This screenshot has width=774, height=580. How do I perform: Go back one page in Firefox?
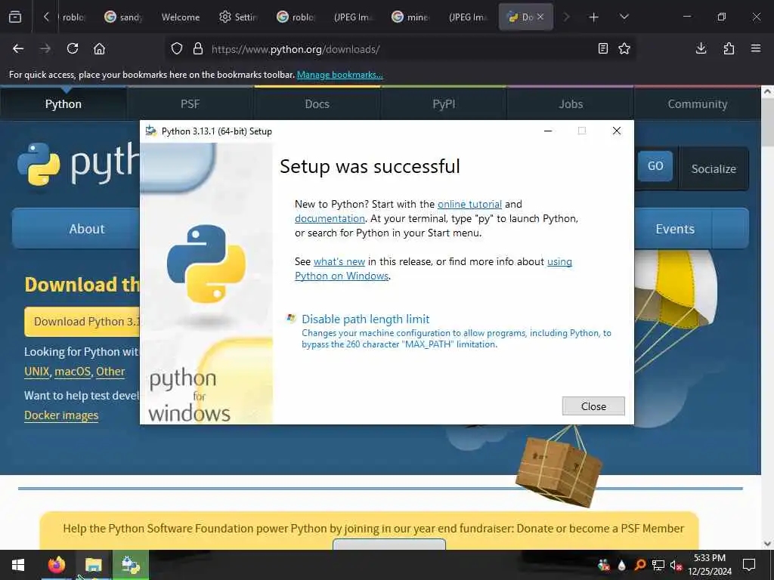coord(18,49)
